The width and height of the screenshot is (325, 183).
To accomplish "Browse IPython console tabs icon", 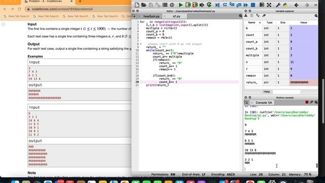I will (x=246, y=102).
